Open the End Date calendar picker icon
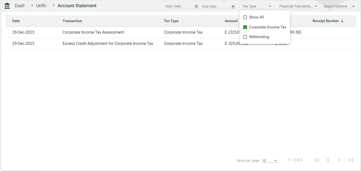361x172 pixels. (233, 6)
